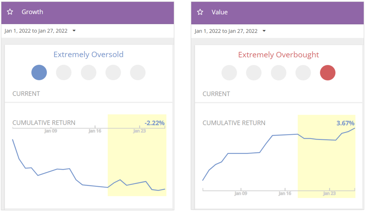366x213 pixels.
Task: Favorite the Value panel with its star
Action: 200,12
